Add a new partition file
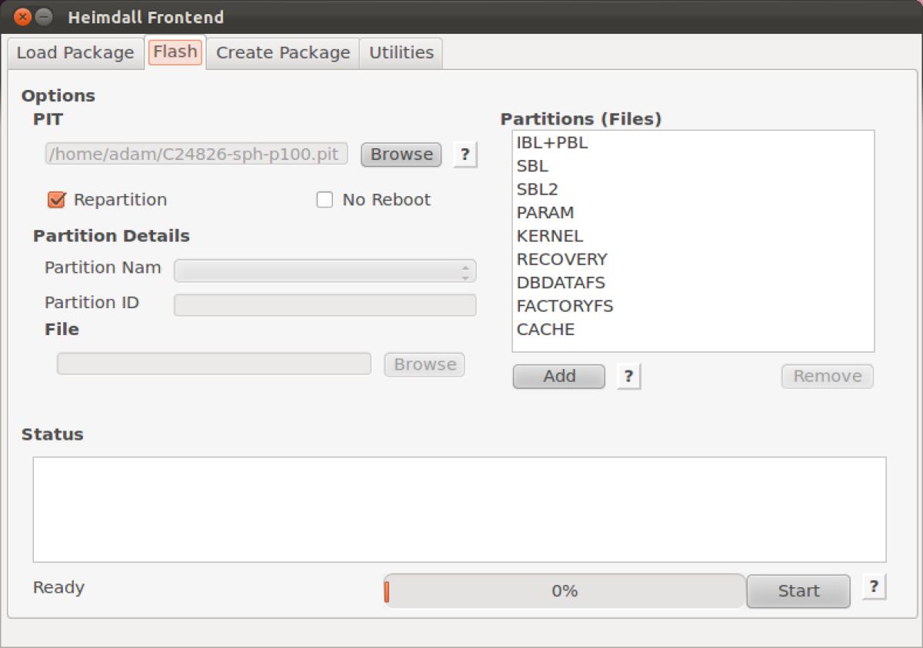 558,376
